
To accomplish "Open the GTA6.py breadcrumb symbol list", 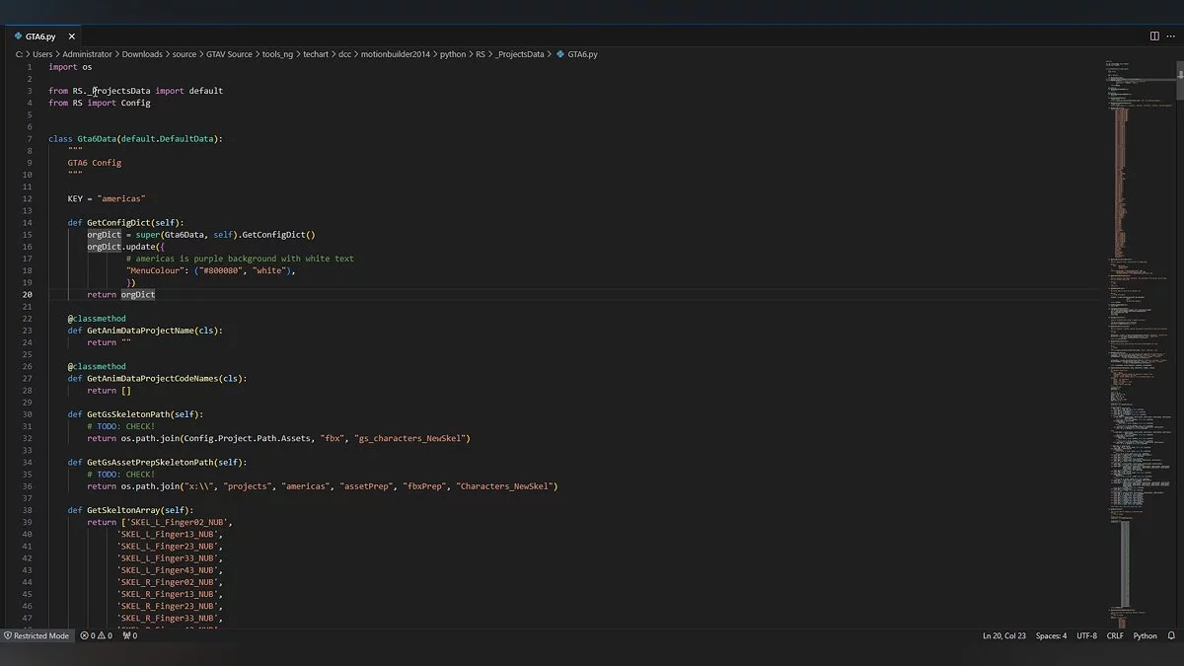I will point(582,54).
